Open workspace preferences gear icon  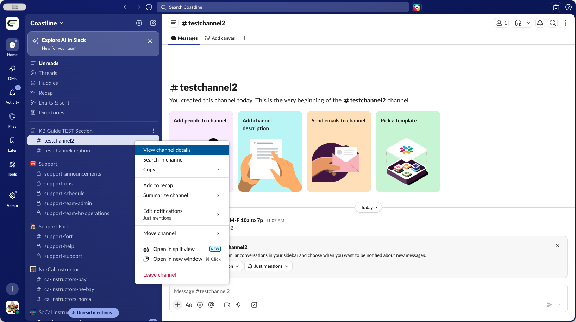[139, 23]
